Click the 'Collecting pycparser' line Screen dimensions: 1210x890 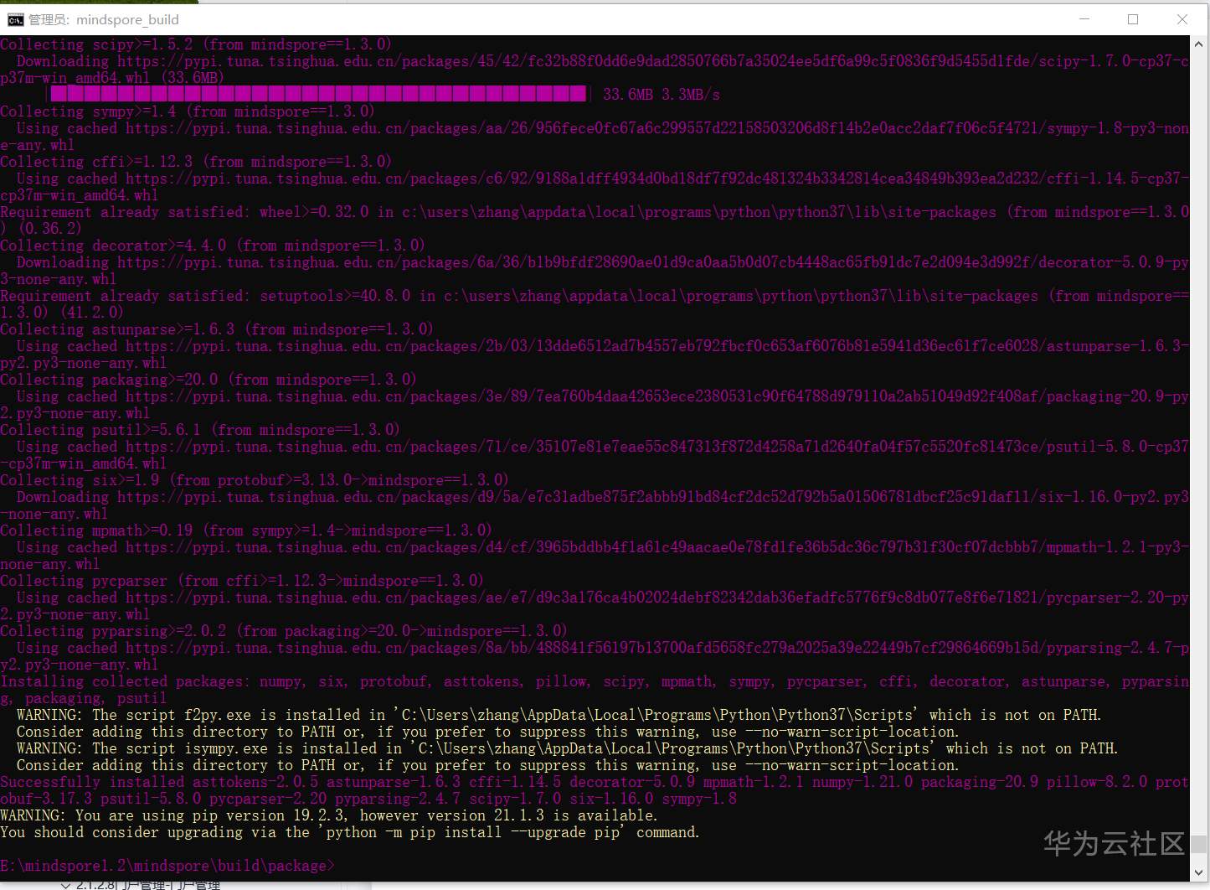242,581
